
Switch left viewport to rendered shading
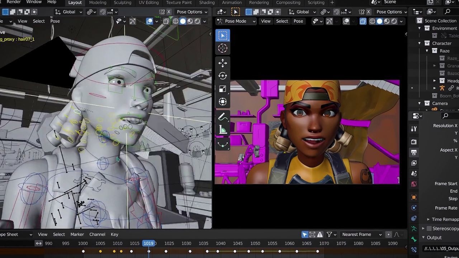point(197,21)
